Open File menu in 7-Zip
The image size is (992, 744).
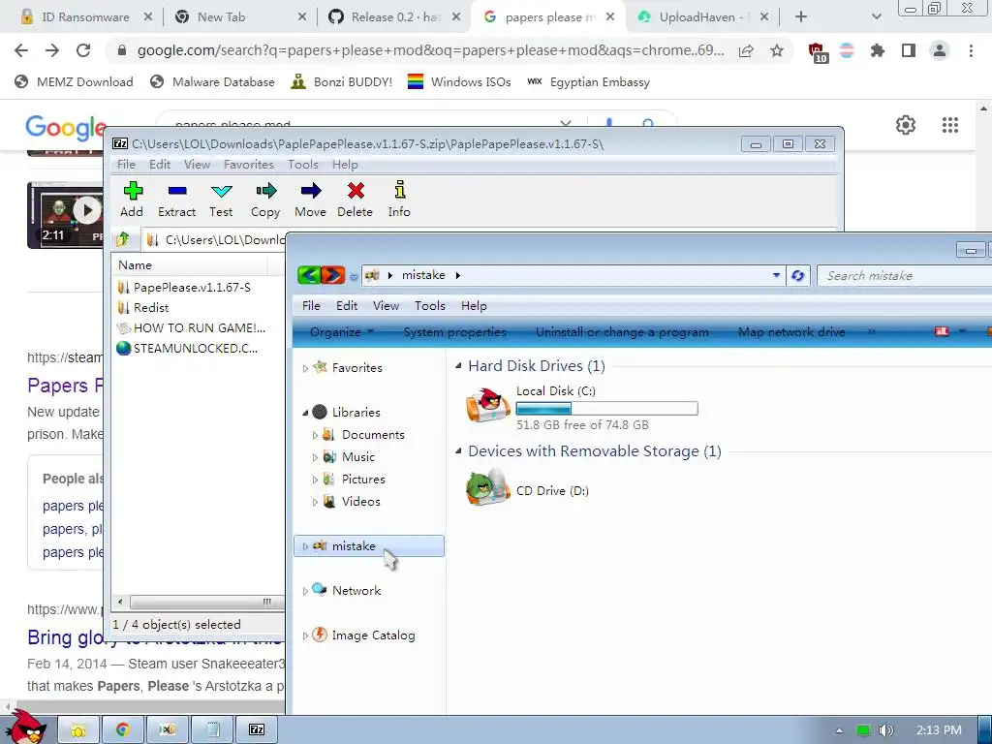(x=126, y=165)
